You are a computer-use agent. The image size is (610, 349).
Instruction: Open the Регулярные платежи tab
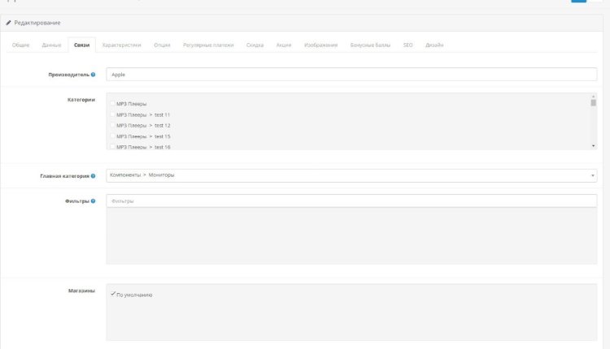click(x=210, y=45)
